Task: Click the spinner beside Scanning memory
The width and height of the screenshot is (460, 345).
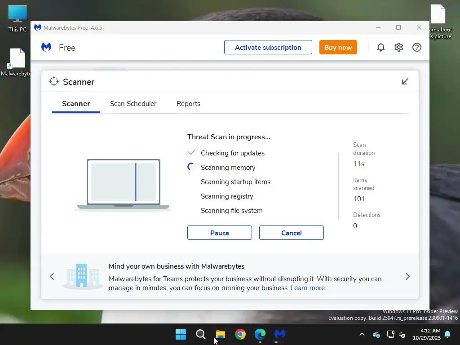Action: click(191, 167)
